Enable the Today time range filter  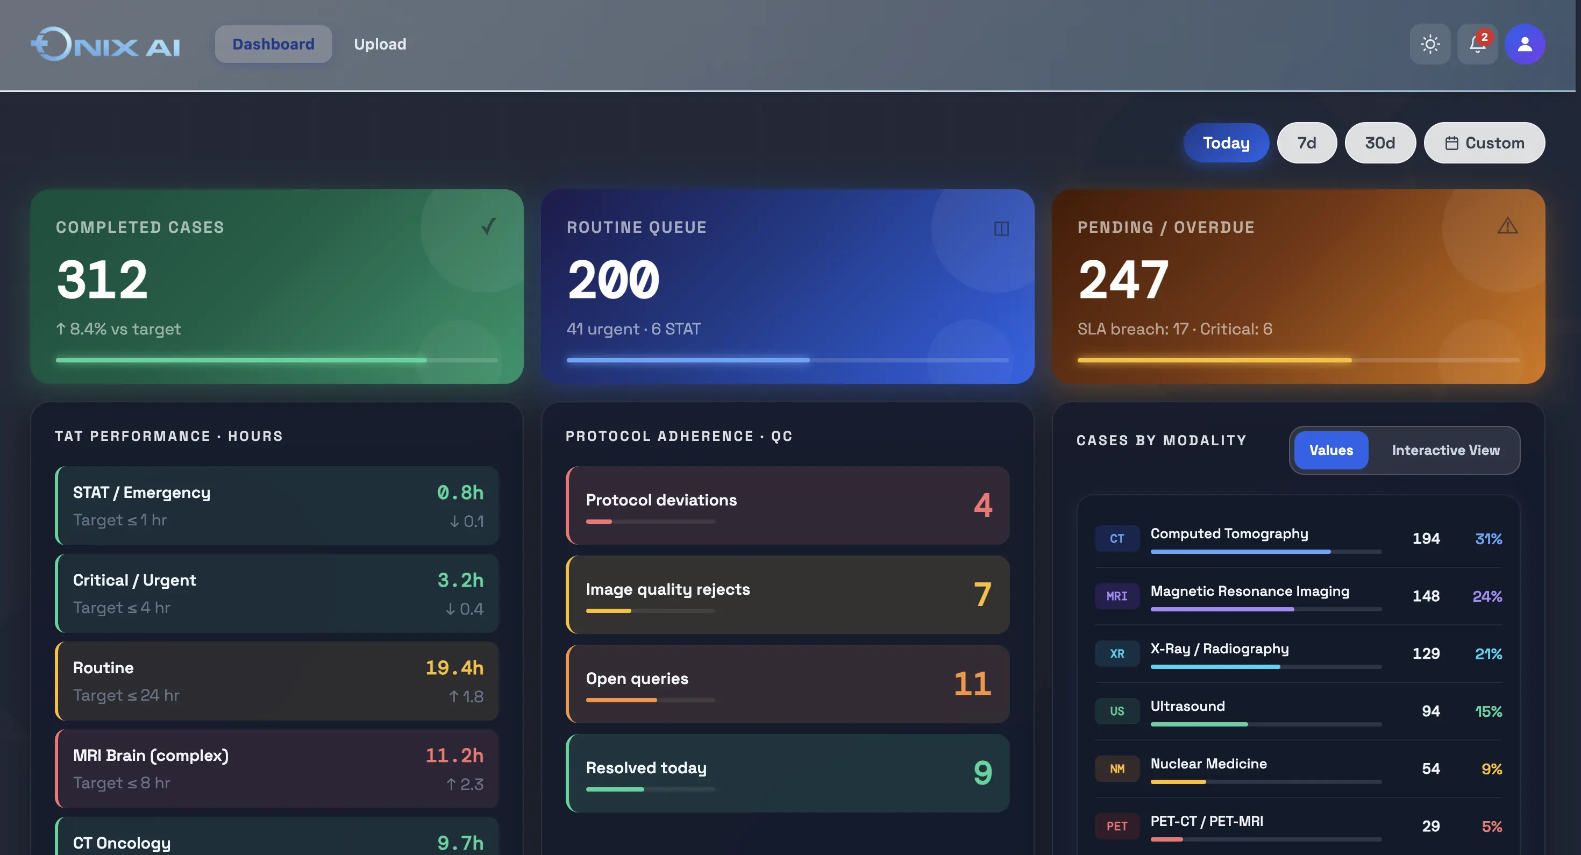coord(1226,142)
